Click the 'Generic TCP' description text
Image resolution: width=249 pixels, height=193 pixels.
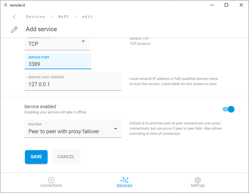[x=139, y=38]
